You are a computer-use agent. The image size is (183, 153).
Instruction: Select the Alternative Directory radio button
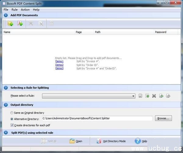click(12, 119)
